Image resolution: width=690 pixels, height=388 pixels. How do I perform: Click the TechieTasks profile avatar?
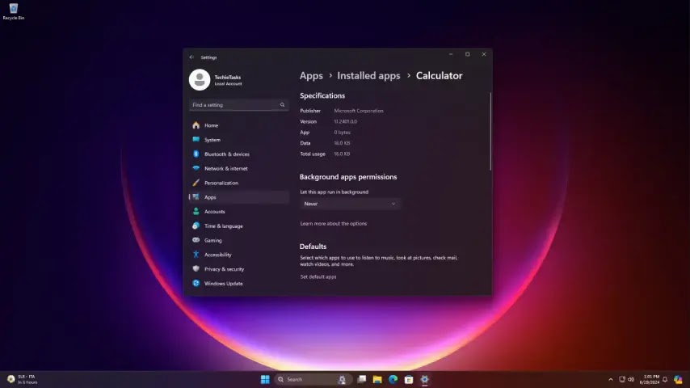tap(200, 80)
